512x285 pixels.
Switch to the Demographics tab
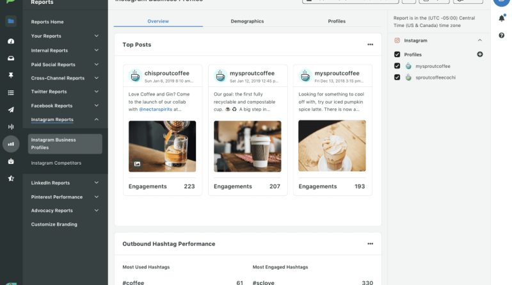[247, 21]
